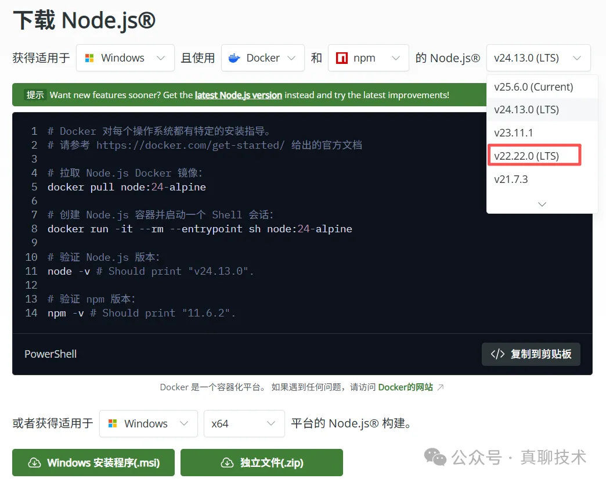Click Windows logo in the lower platform dropdown
Image resolution: width=606 pixels, height=482 pixels.
(x=113, y=424)
